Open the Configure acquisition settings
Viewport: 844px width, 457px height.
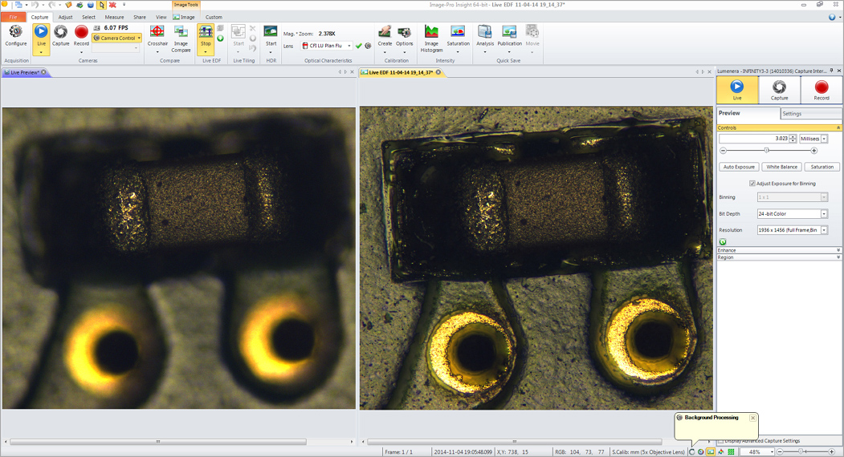15,36
